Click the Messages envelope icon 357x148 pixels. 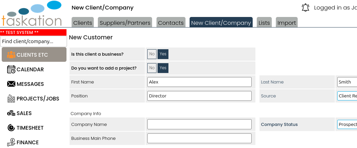[11, 84]
